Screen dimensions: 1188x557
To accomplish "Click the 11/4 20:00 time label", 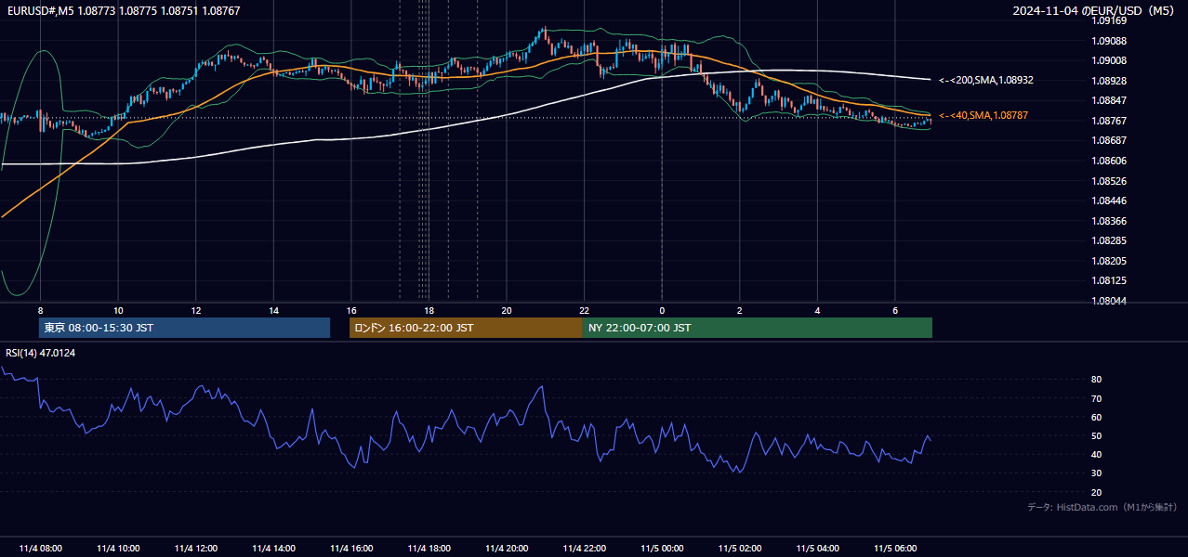I will coord(507,548).
